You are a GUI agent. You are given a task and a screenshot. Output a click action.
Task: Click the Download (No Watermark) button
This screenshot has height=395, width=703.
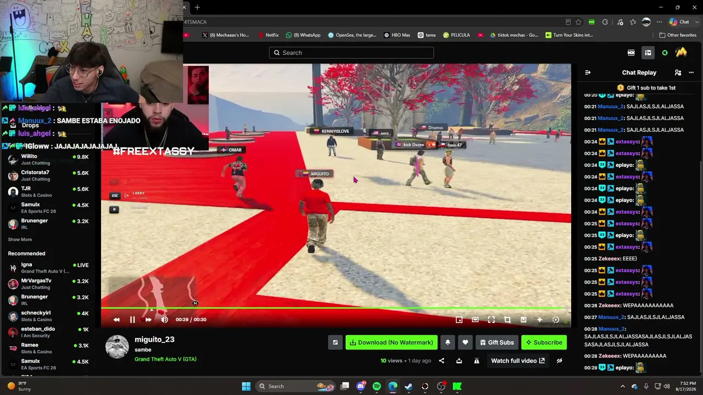coord(391,342)
